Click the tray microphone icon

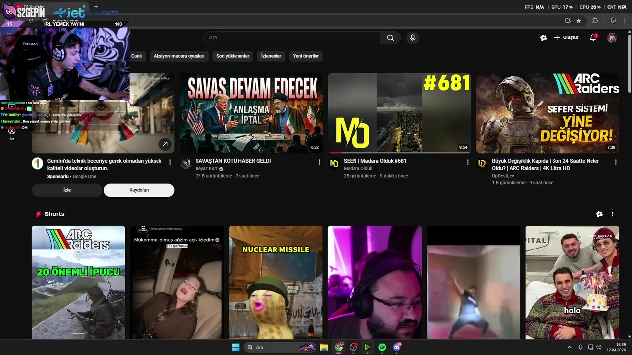pos(580,347)
